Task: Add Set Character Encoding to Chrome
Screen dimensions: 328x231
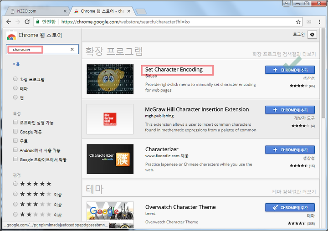Action: [x=290, y=70]
